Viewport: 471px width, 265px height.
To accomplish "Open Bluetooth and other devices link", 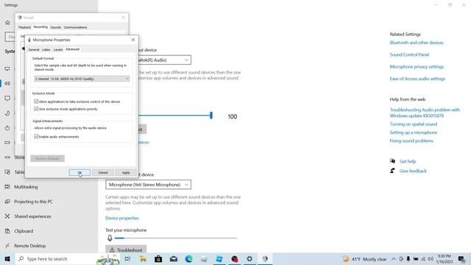I will (x=417, y=43).
